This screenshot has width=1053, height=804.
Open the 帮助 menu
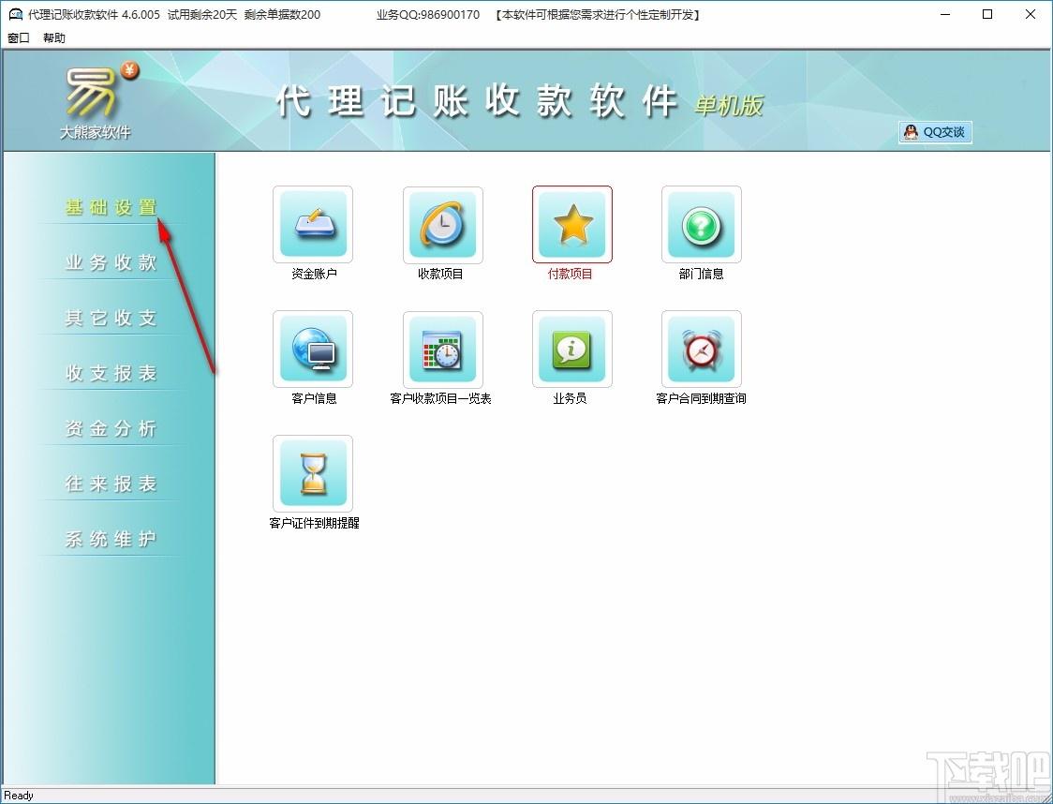[x=53, y=37]
